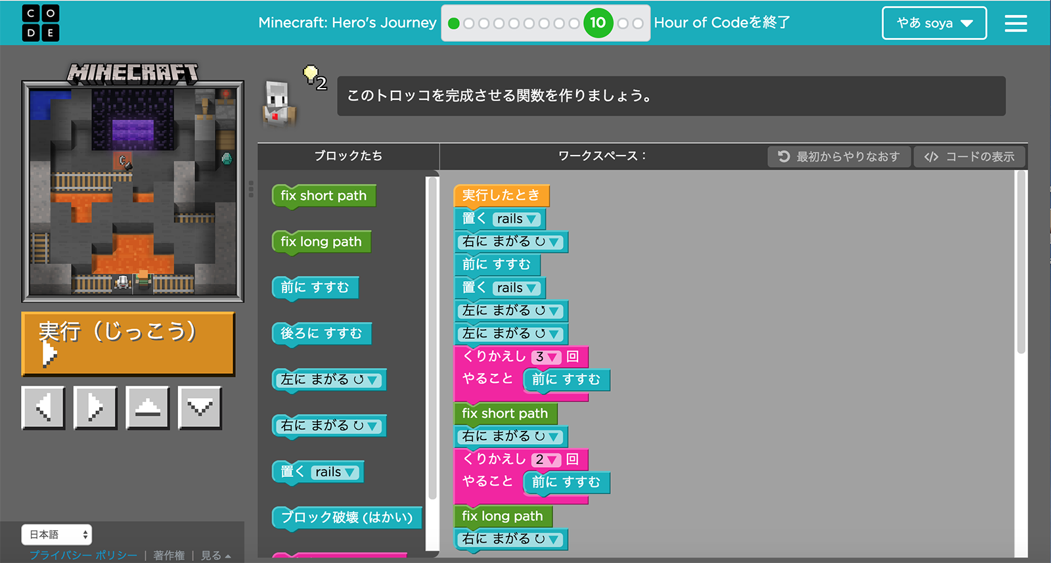The width and height of the screenshot is (1051, 563).
Task: Open repeat count 3 dropdown
Action: coord(546,357)
